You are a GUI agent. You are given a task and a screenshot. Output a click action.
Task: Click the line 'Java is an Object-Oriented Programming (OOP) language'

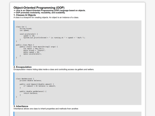point(50,11)
